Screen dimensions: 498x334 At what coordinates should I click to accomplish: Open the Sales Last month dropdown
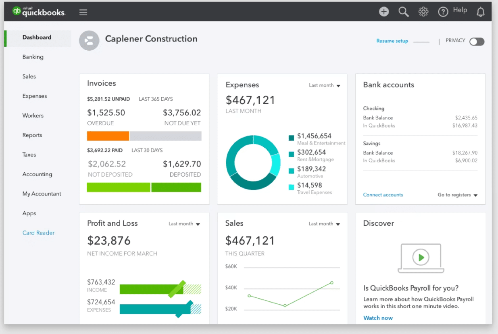[x=325, y=224]
